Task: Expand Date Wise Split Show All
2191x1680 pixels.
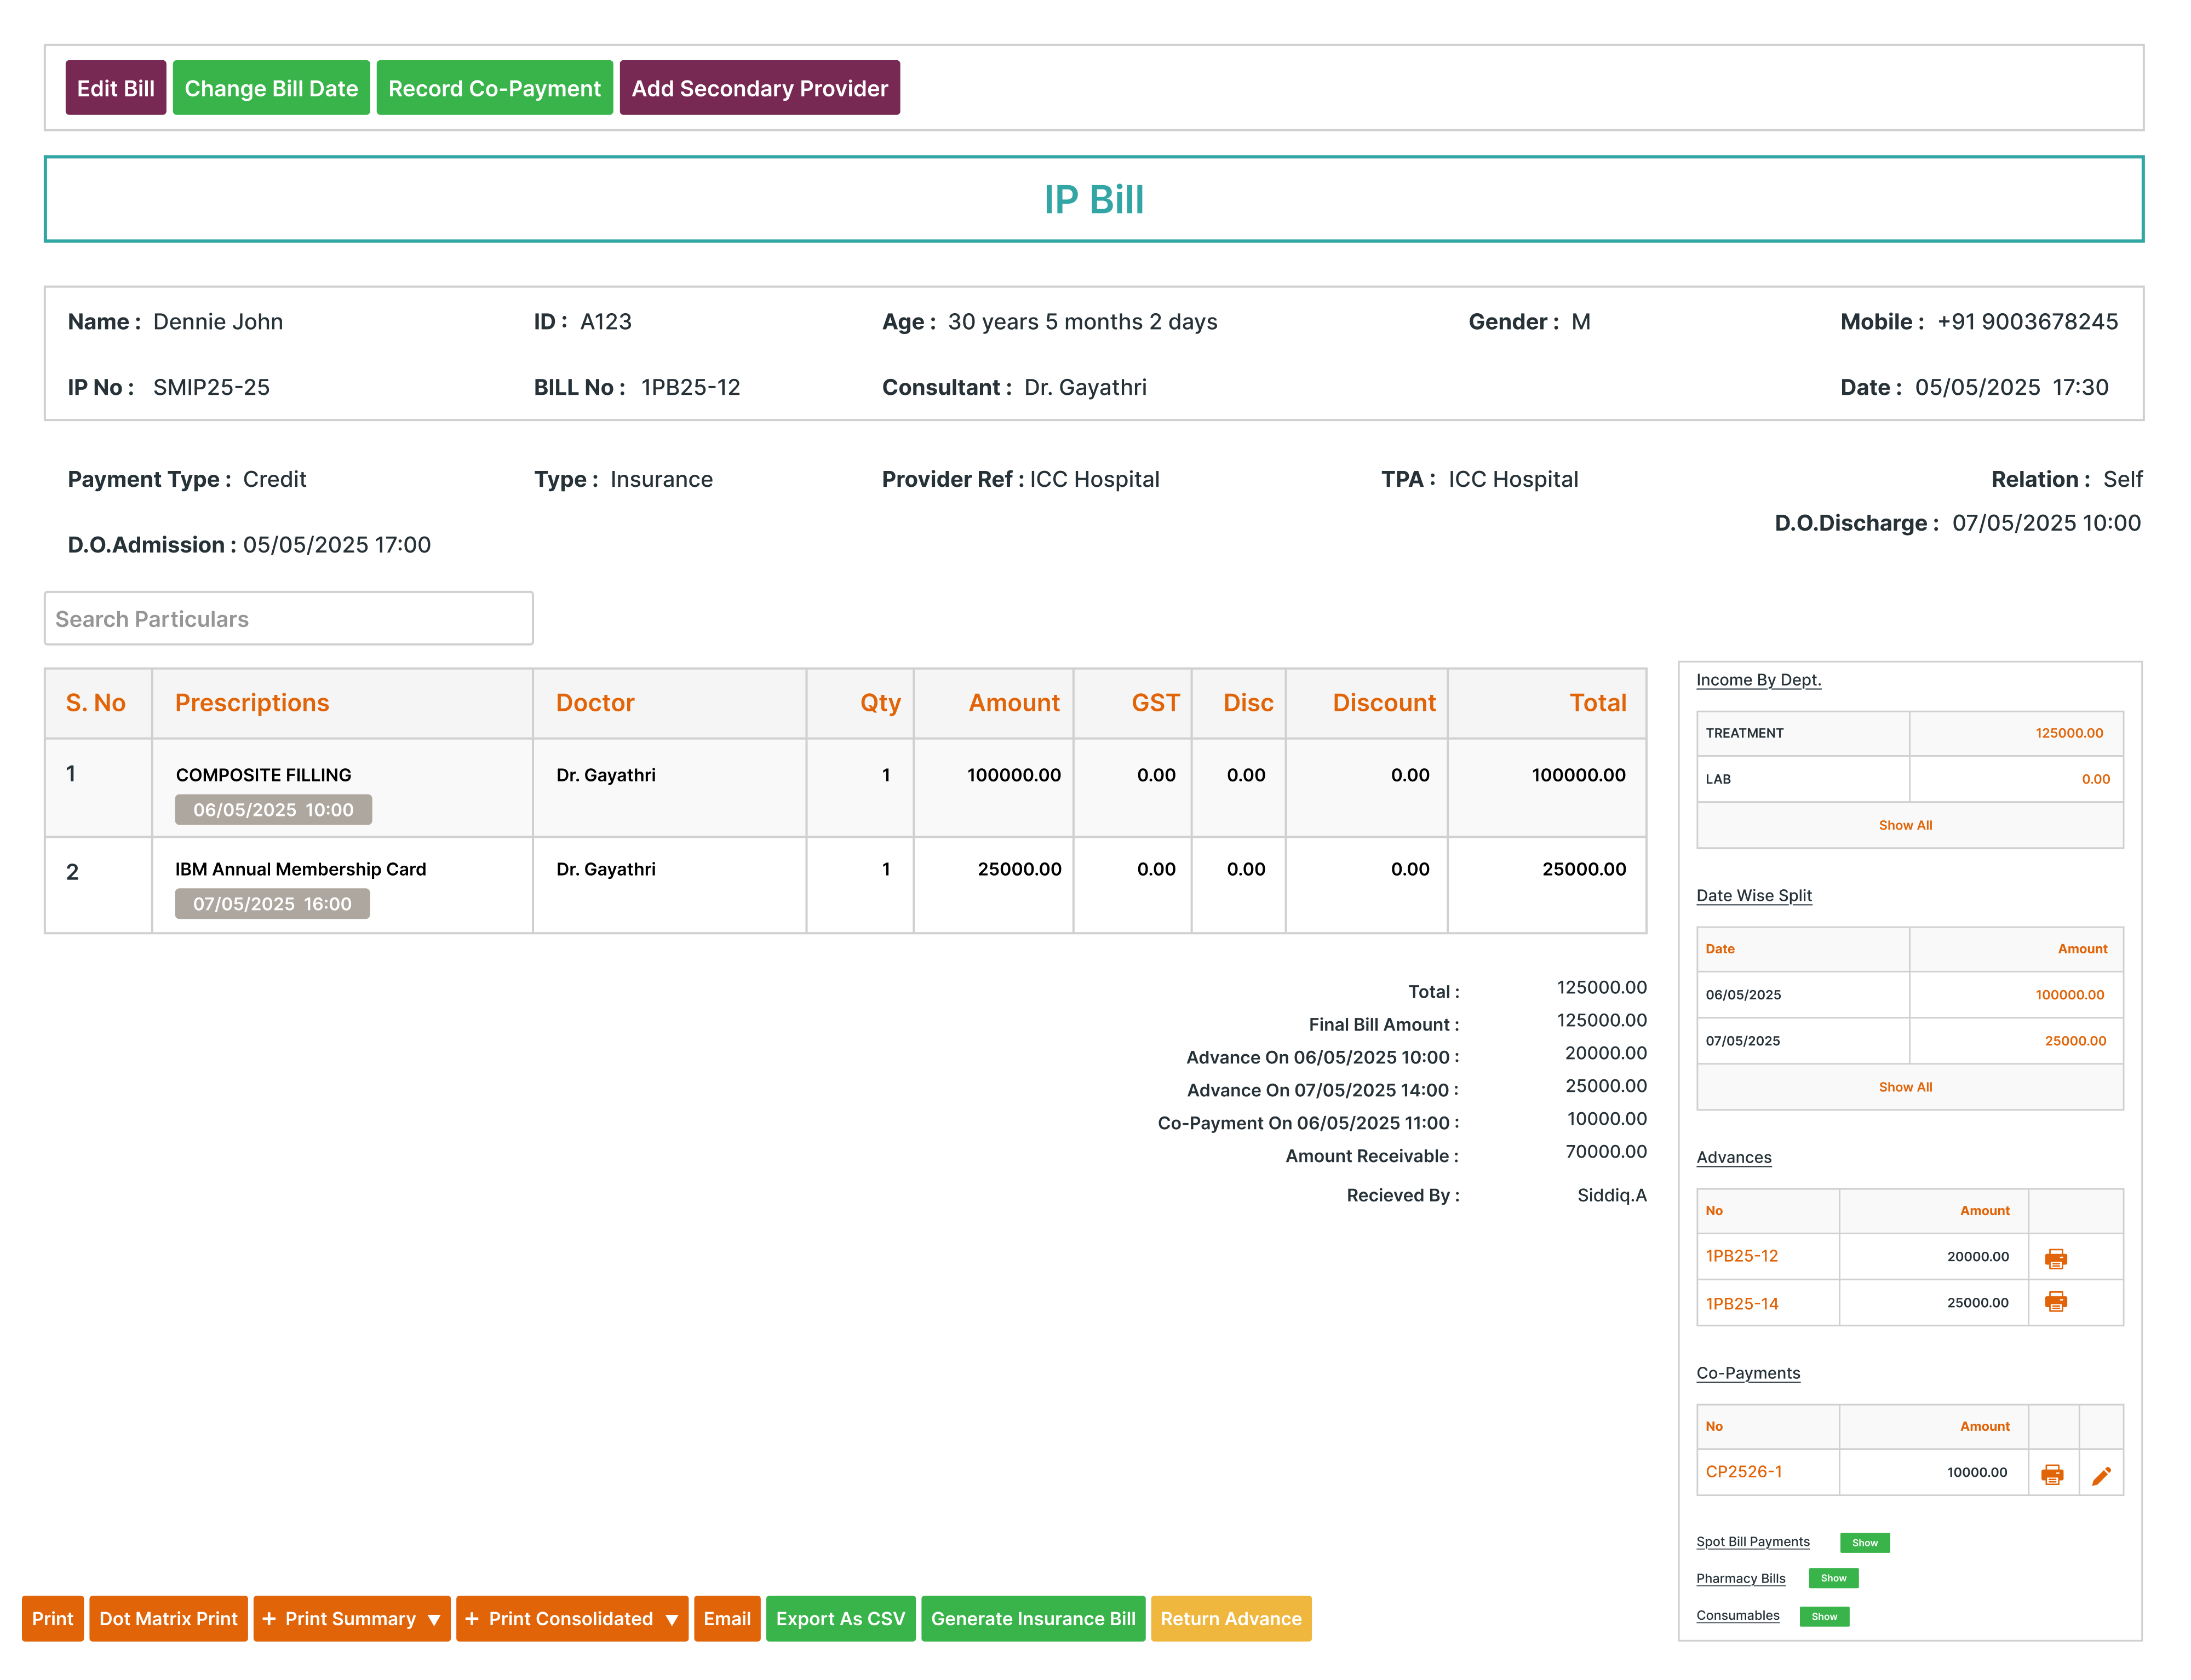Action: pyautogui.click(x=1905, y=1087)
